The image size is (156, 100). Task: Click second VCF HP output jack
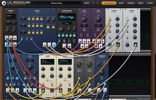tap(35, 91)
